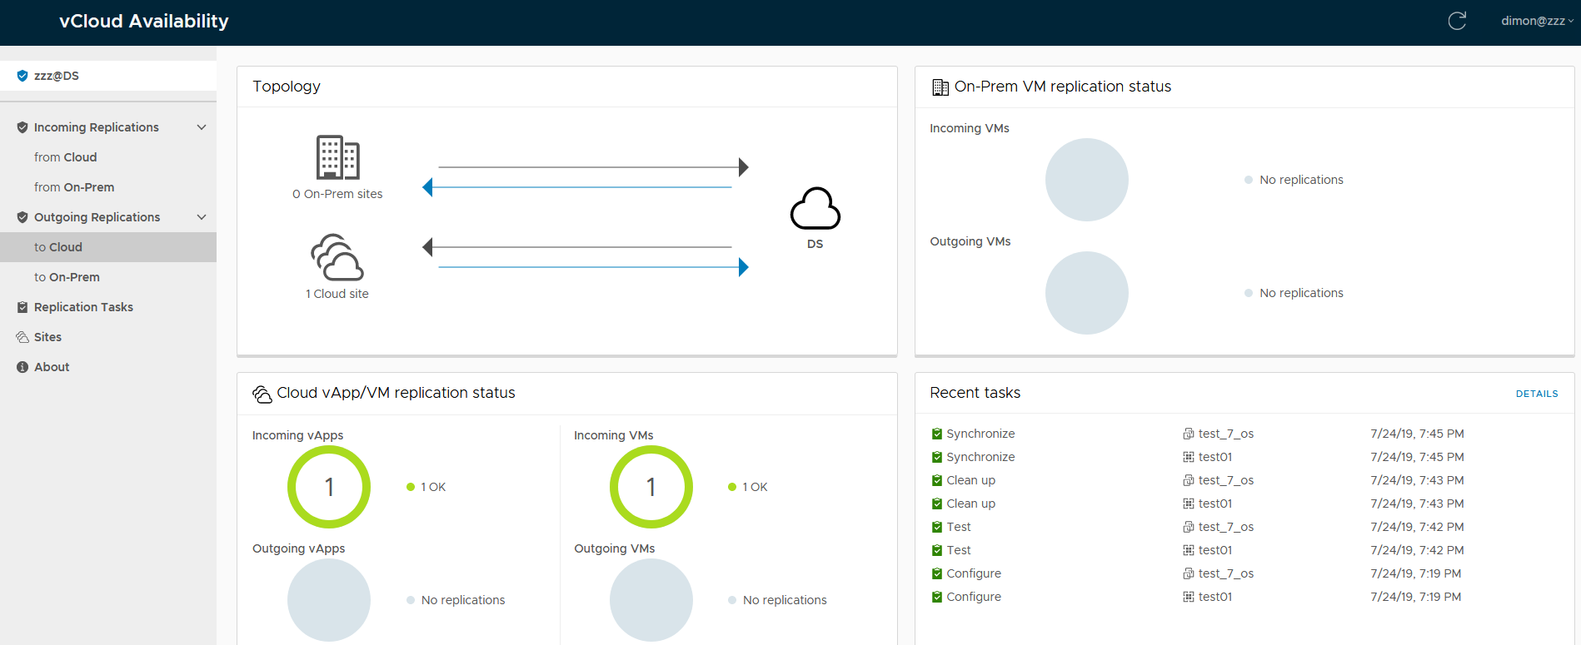Collapse the Incoming Replications section chevron

(202, 127)
